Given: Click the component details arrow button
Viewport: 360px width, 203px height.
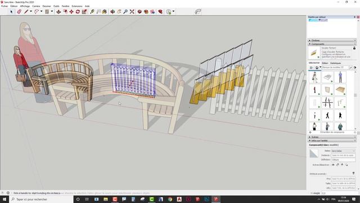Looking at the screenshot, I should 355,68.
